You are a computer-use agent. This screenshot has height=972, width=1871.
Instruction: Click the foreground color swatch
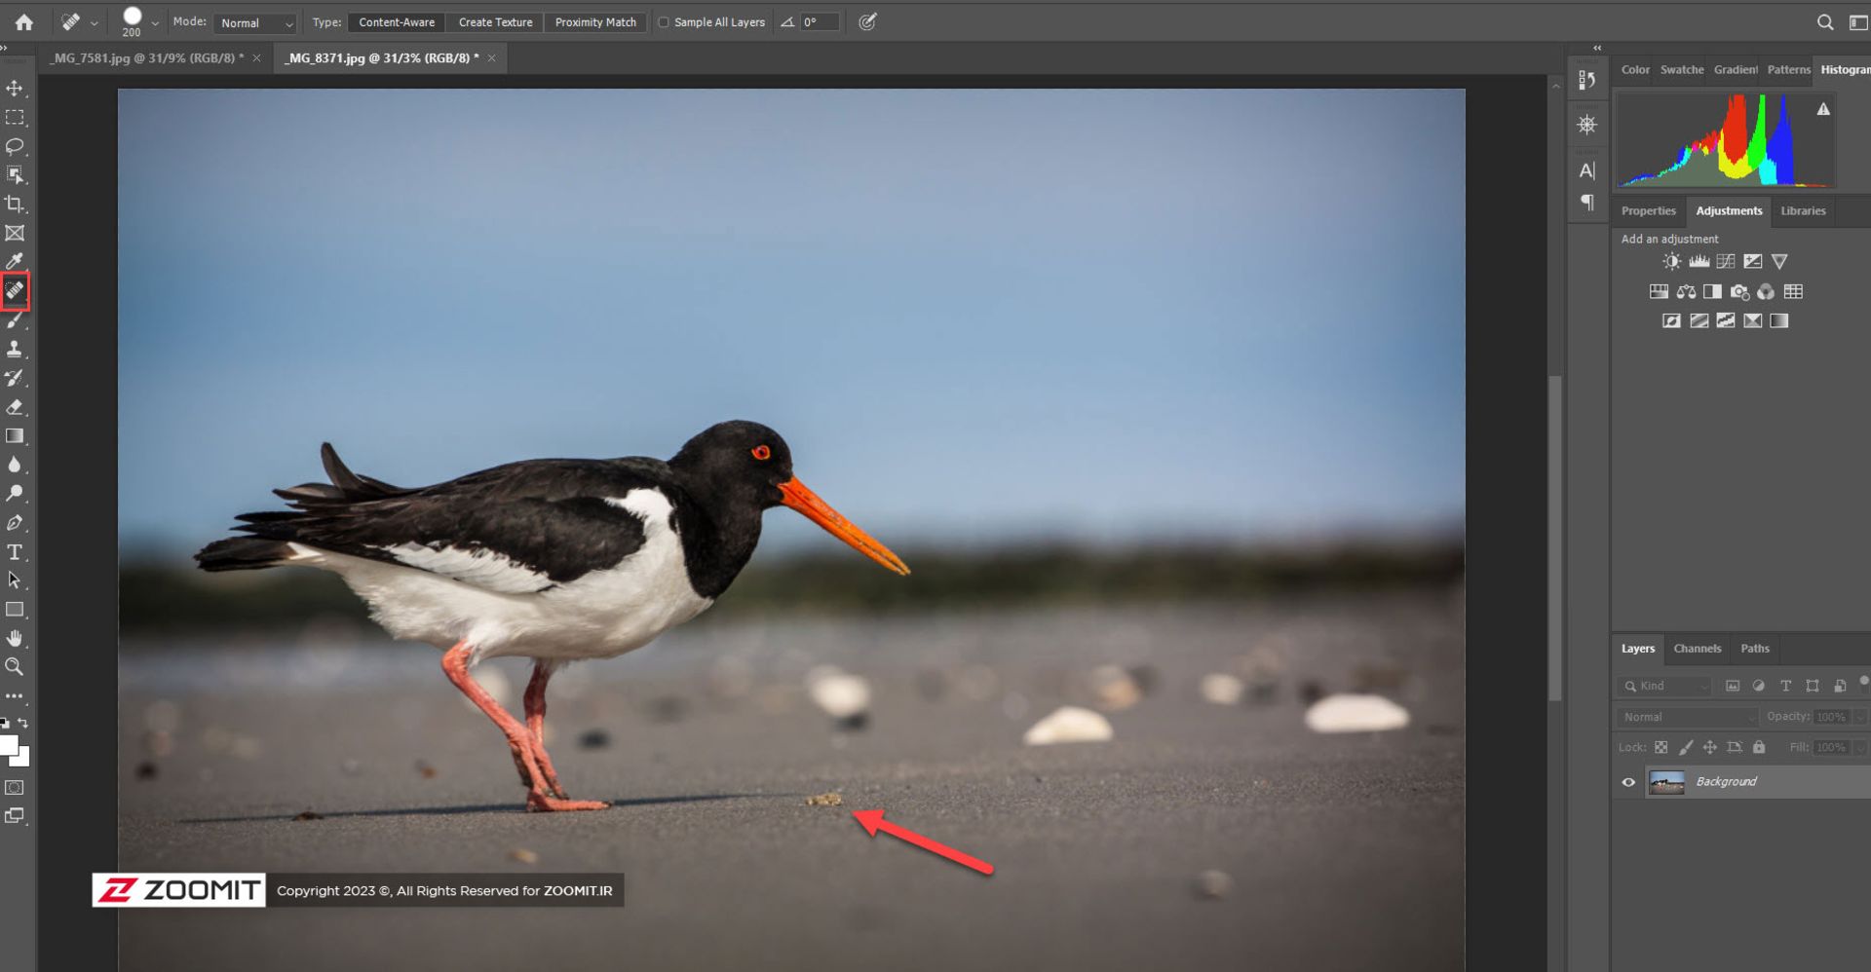9,746
